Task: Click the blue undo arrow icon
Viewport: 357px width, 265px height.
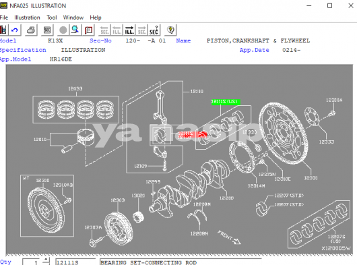Action: tap(15, 30)
